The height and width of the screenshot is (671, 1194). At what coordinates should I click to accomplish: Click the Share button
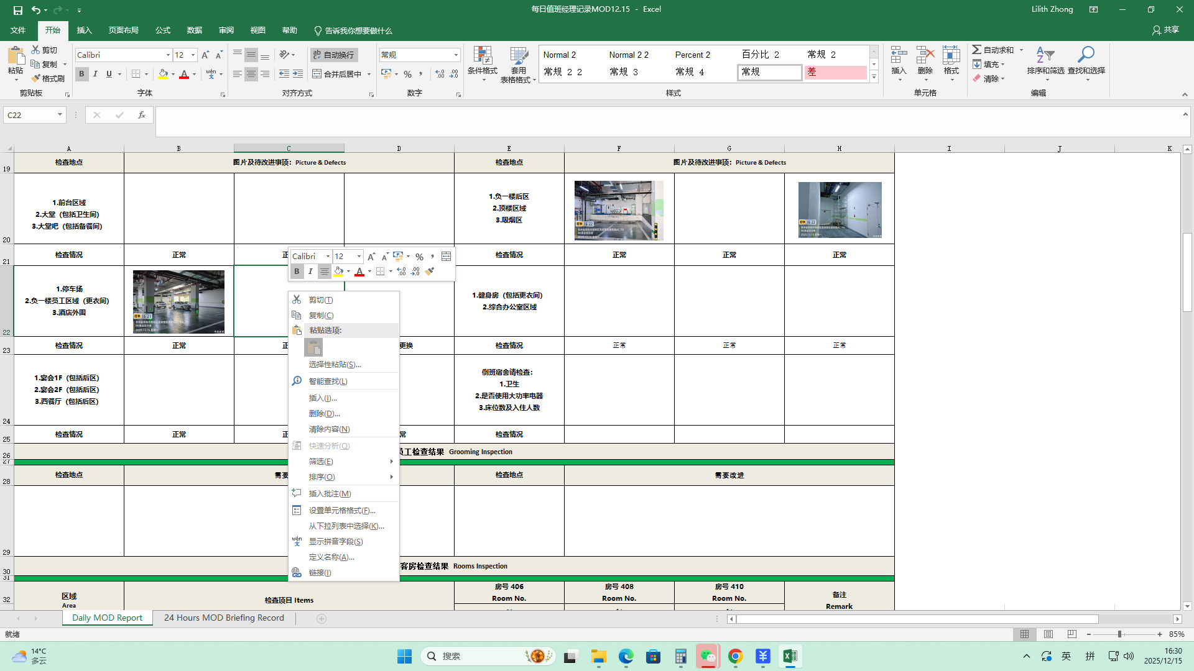pos(1165,30)
